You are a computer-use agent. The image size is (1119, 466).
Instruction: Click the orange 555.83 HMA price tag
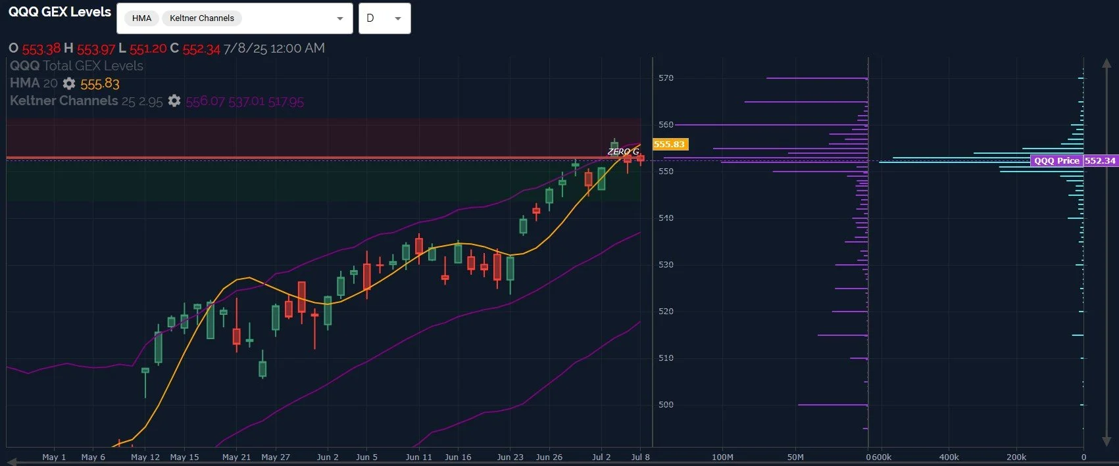669,144
